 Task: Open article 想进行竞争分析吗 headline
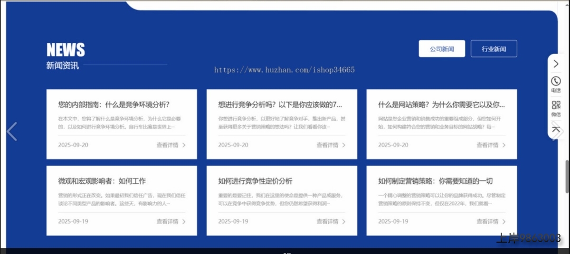(280, 104)
